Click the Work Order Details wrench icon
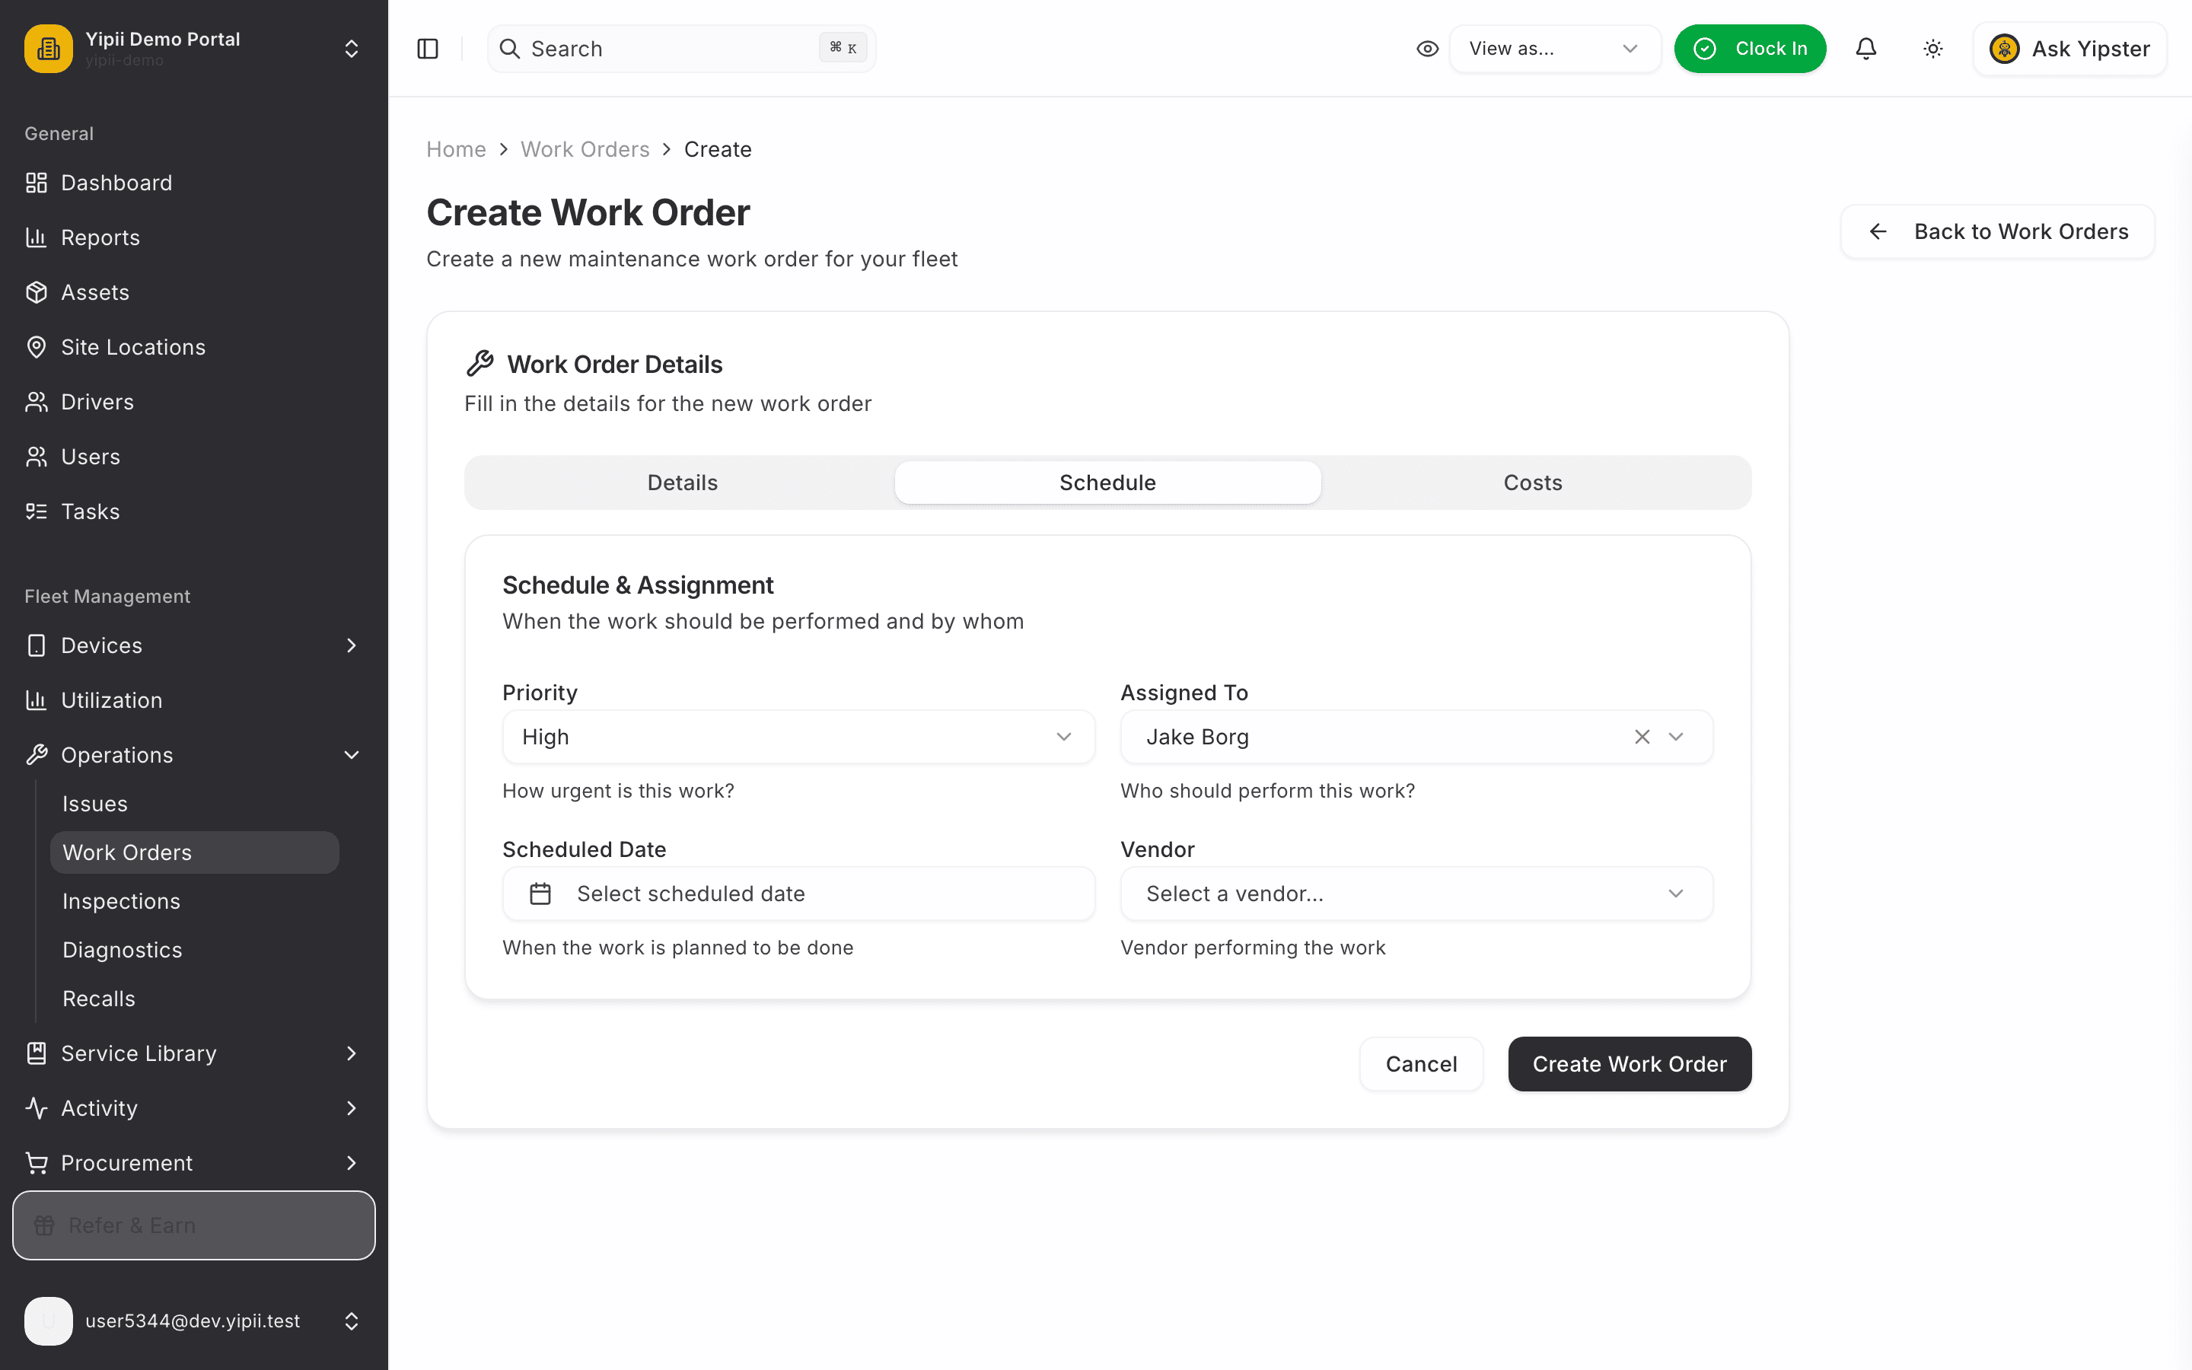 480,363
